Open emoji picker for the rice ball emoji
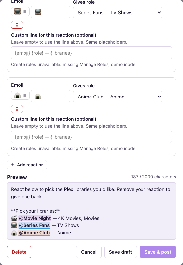183x265 pixels. pyautogui.click(x=21, y=95)
